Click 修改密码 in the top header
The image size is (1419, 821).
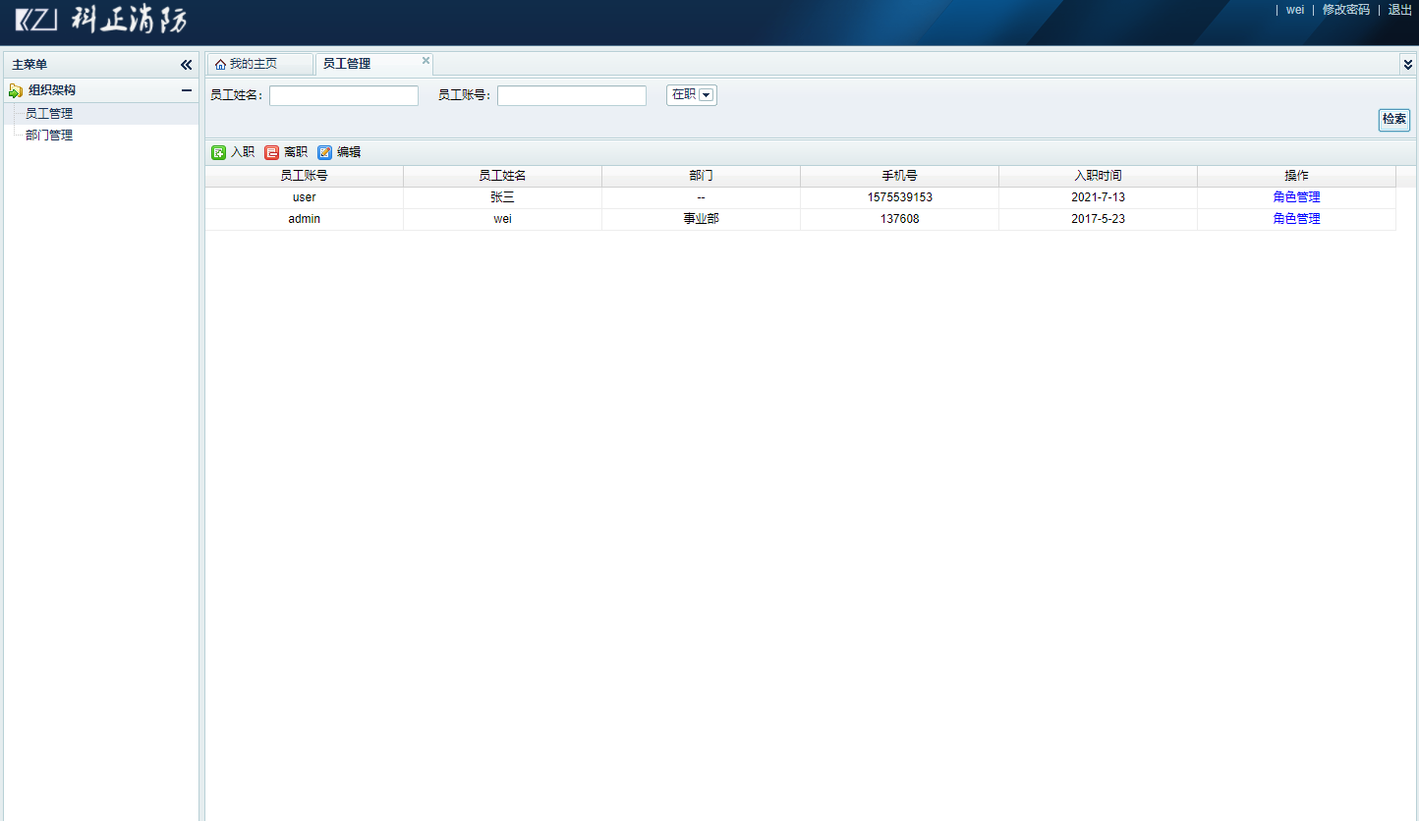pyautogui.click(x=1345, y=10)
